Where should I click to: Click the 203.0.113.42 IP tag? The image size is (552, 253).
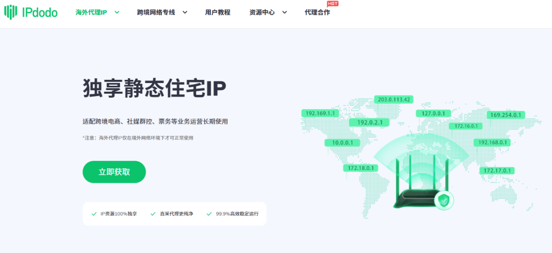click(394, 99)
